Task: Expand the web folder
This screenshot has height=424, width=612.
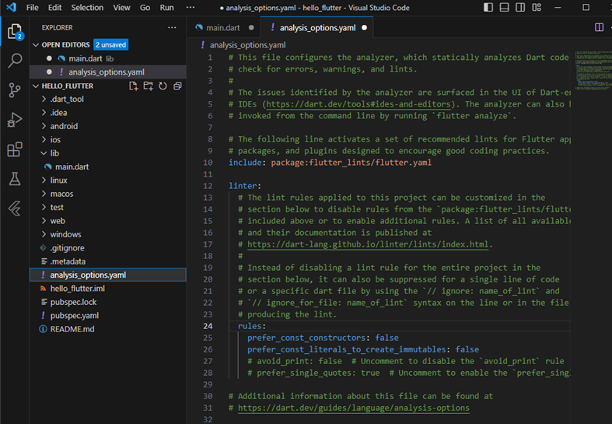Action: (58, 221)
